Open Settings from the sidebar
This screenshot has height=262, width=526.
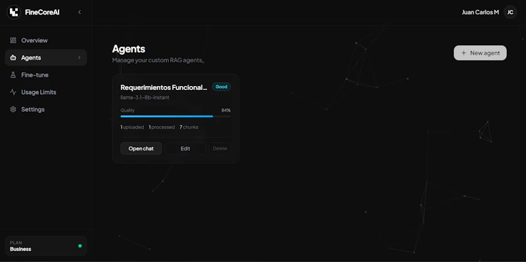46,110
